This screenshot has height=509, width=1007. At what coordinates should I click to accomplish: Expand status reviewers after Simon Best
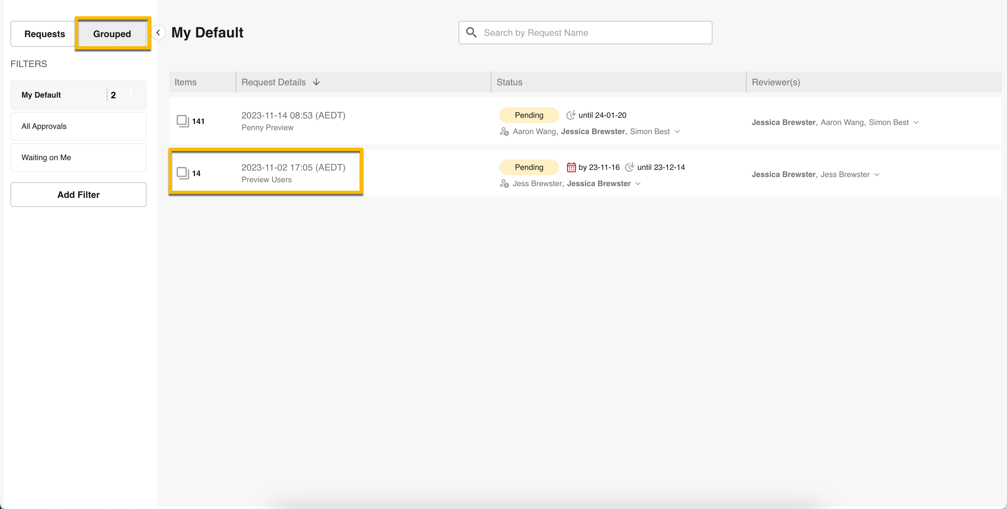click(677, 132)
